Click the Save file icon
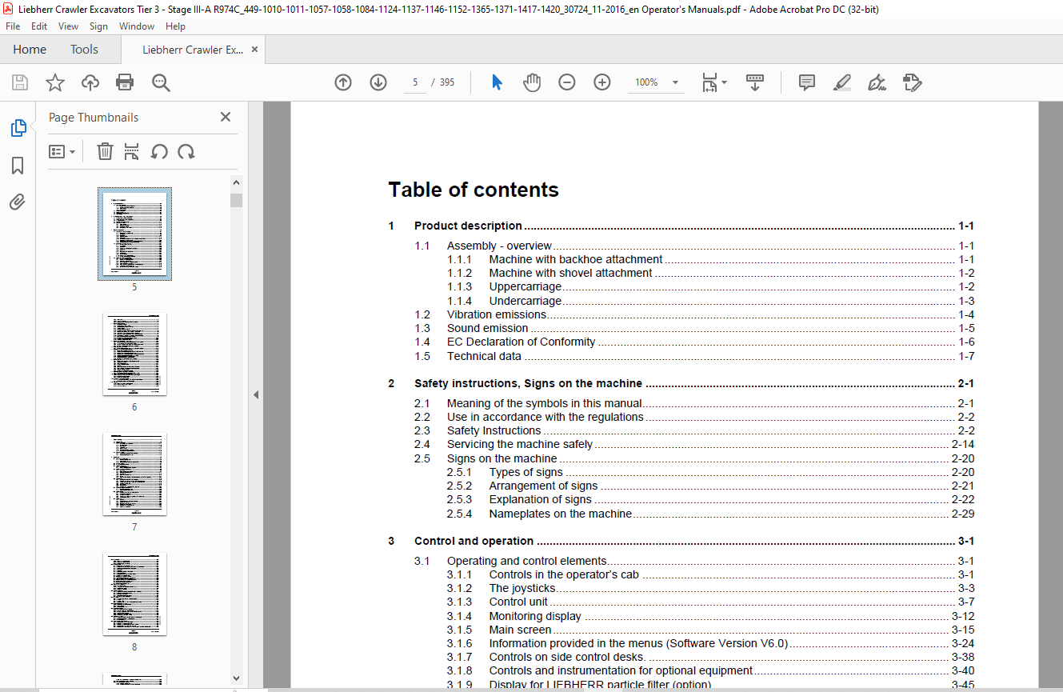 [x=20, y=82]
